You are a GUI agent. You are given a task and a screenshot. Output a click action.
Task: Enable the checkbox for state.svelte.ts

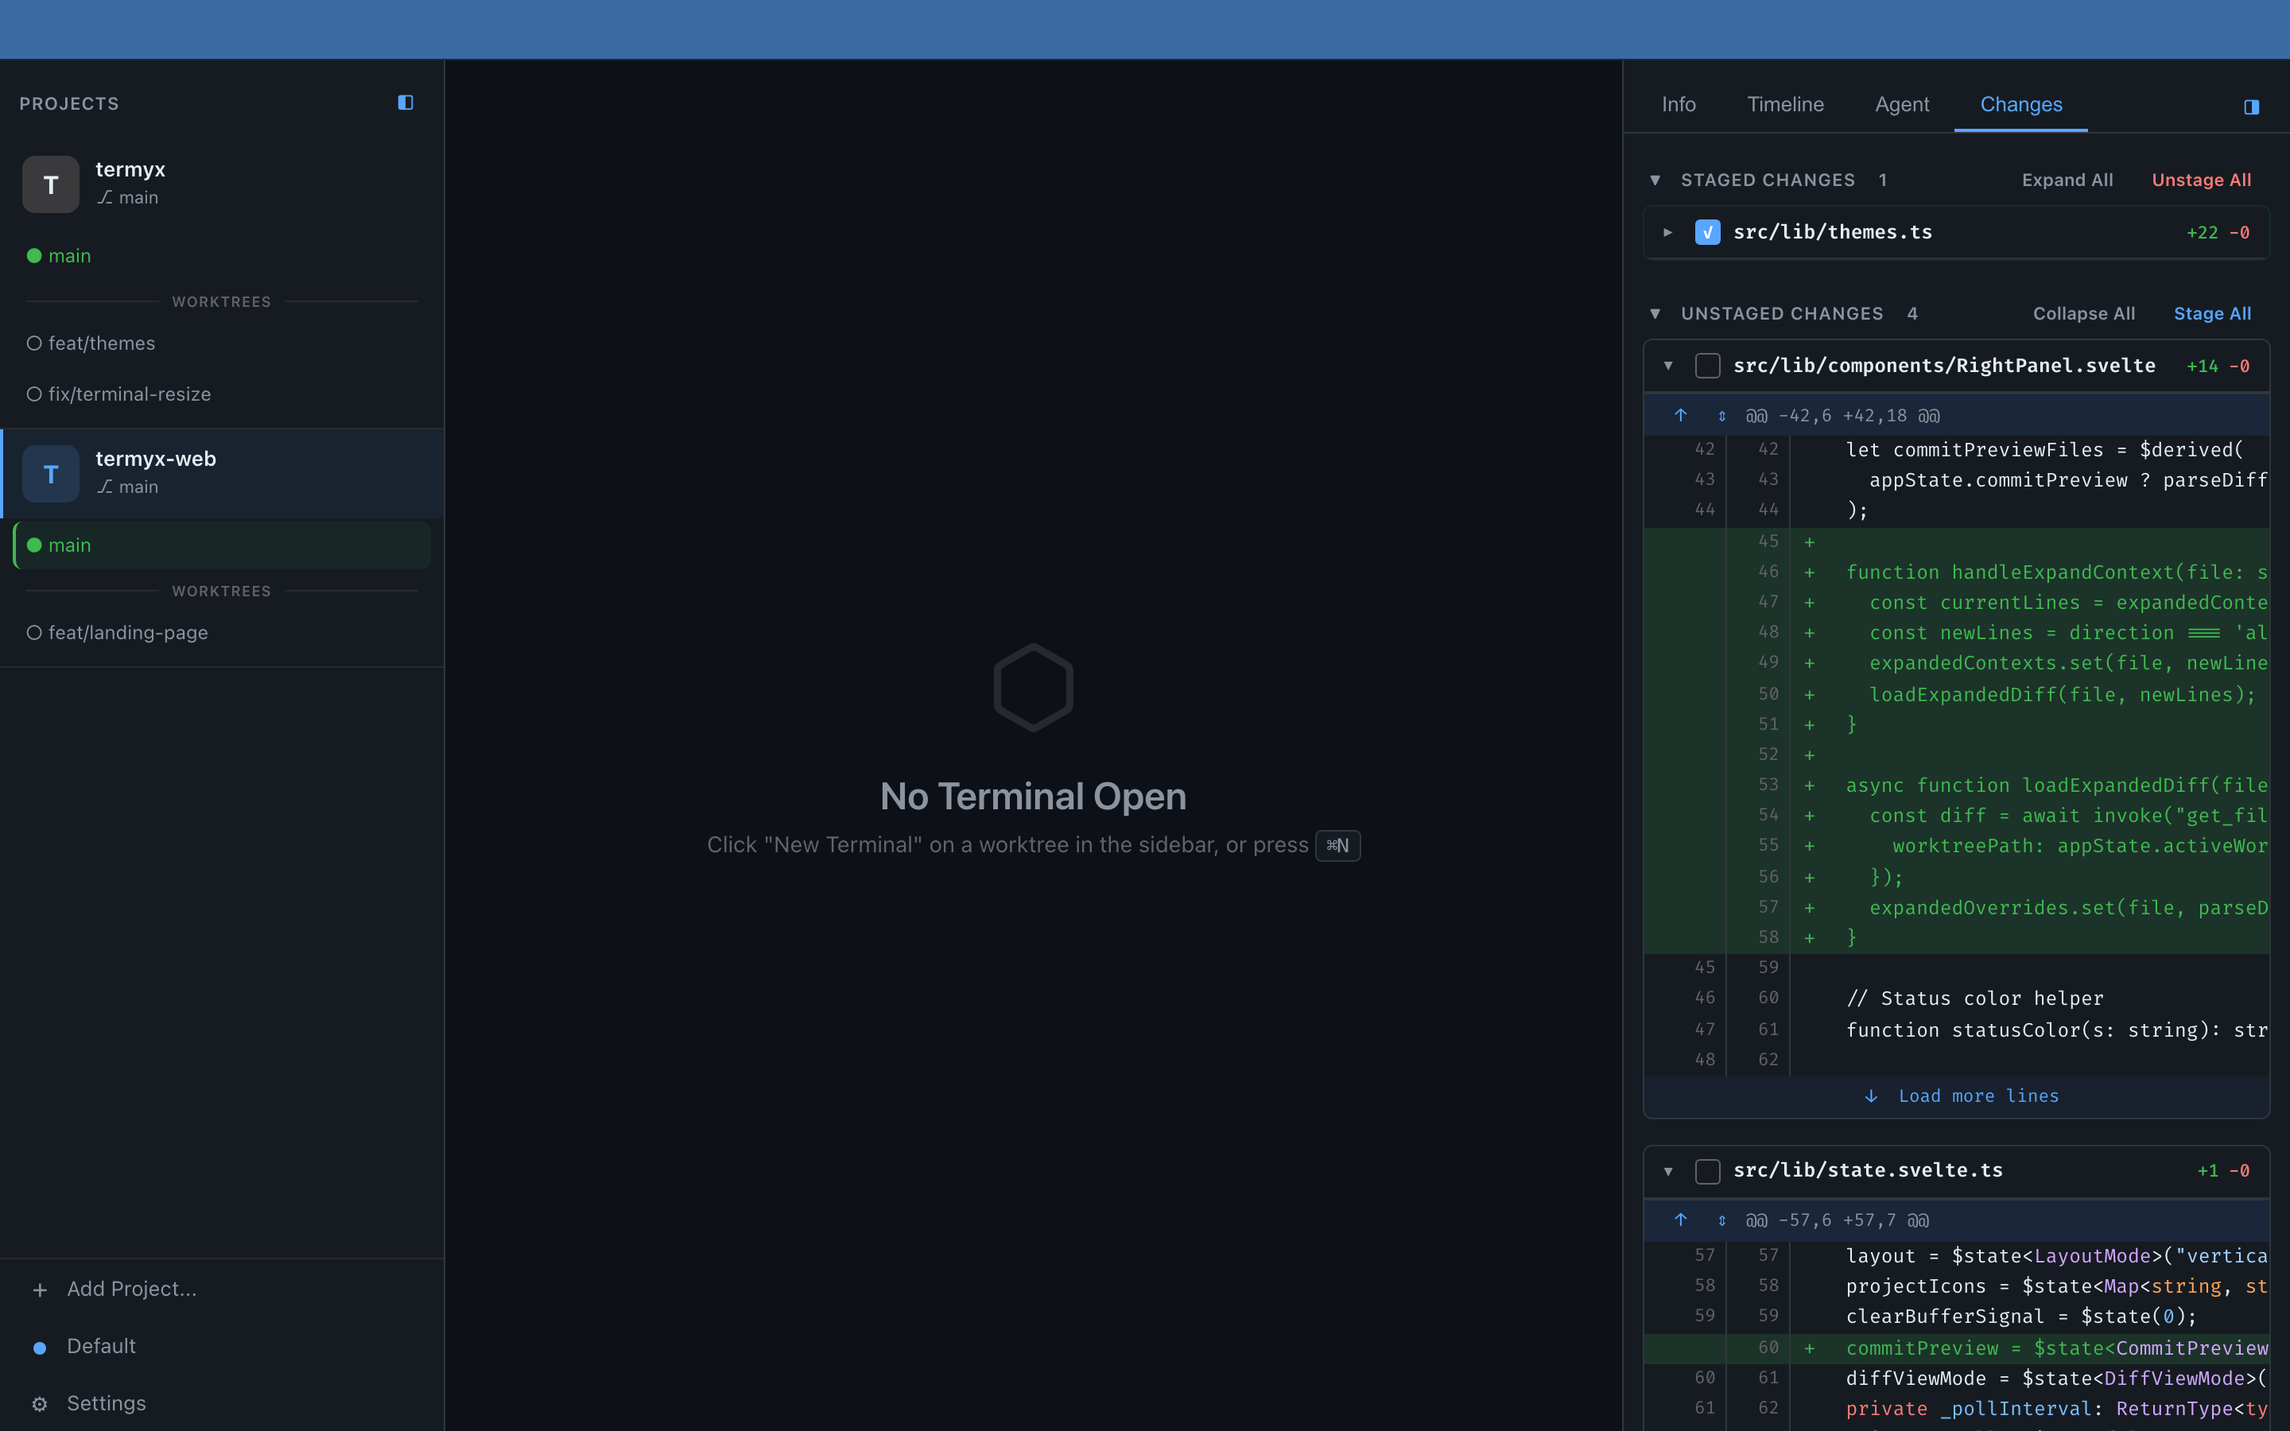coord(1707,1171)
